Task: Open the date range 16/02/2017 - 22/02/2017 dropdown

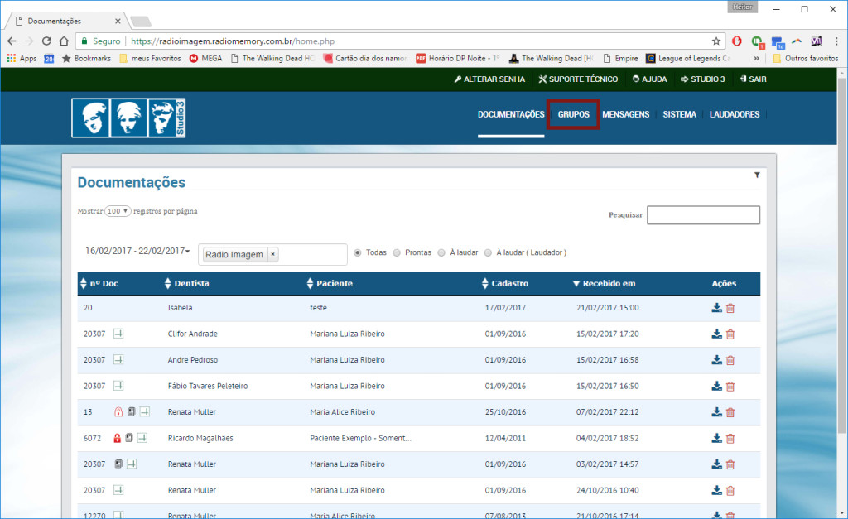Action: [x=137, y=251]
